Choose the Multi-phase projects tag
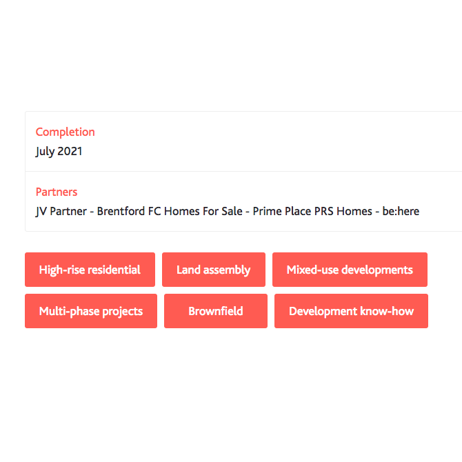This screenshot has width=462, height=462. click(x=91, y=311)
